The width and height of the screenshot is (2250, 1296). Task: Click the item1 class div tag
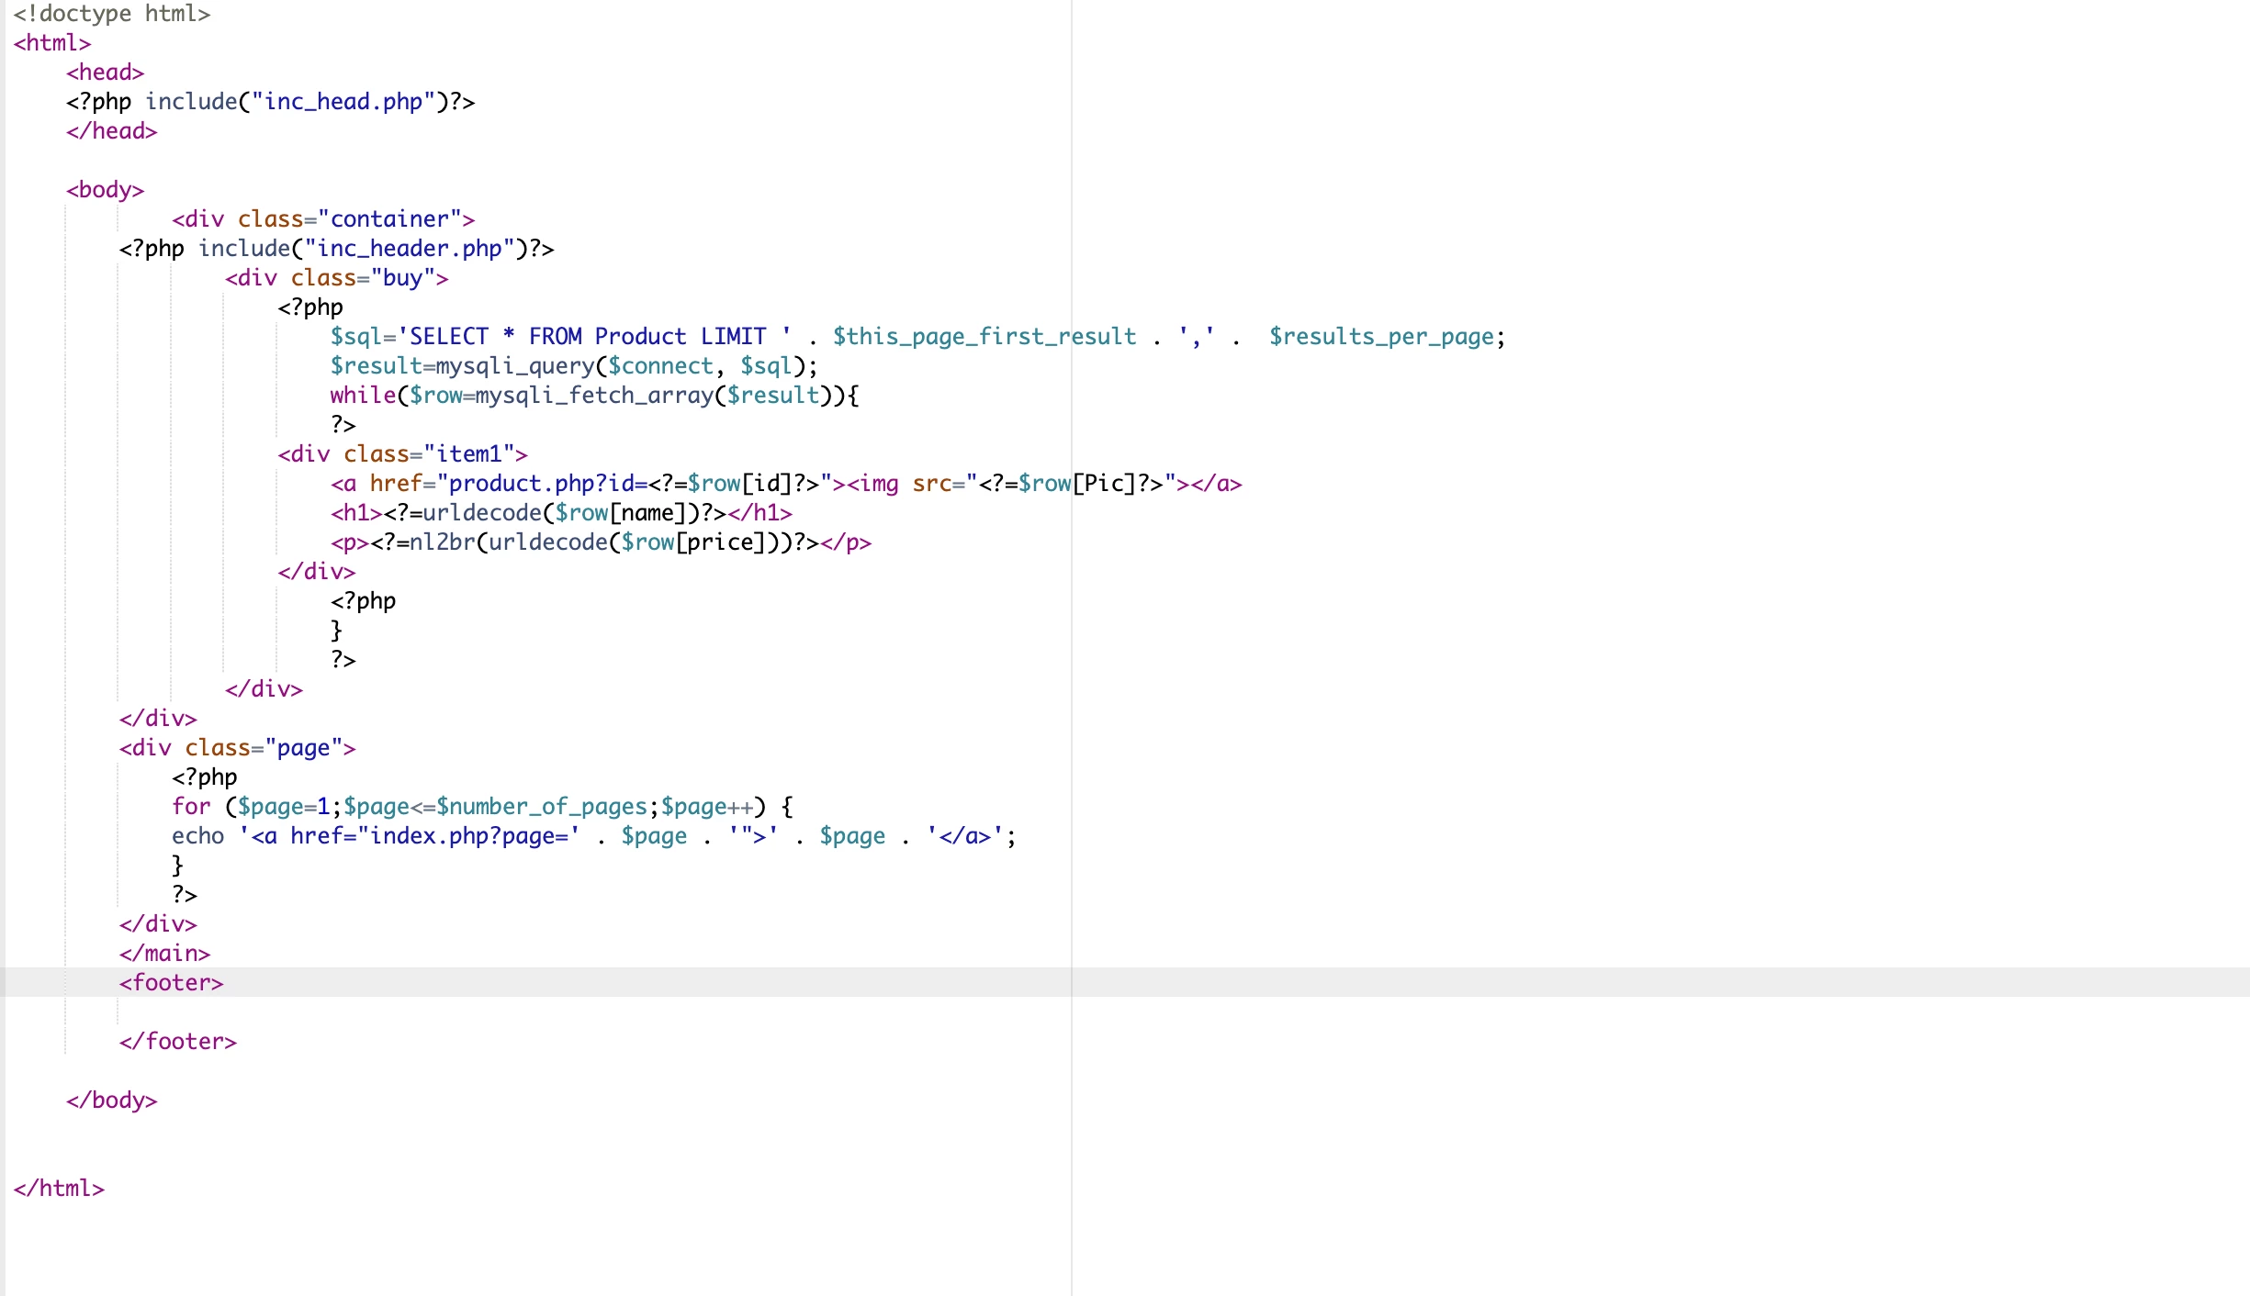click(402, 454)
